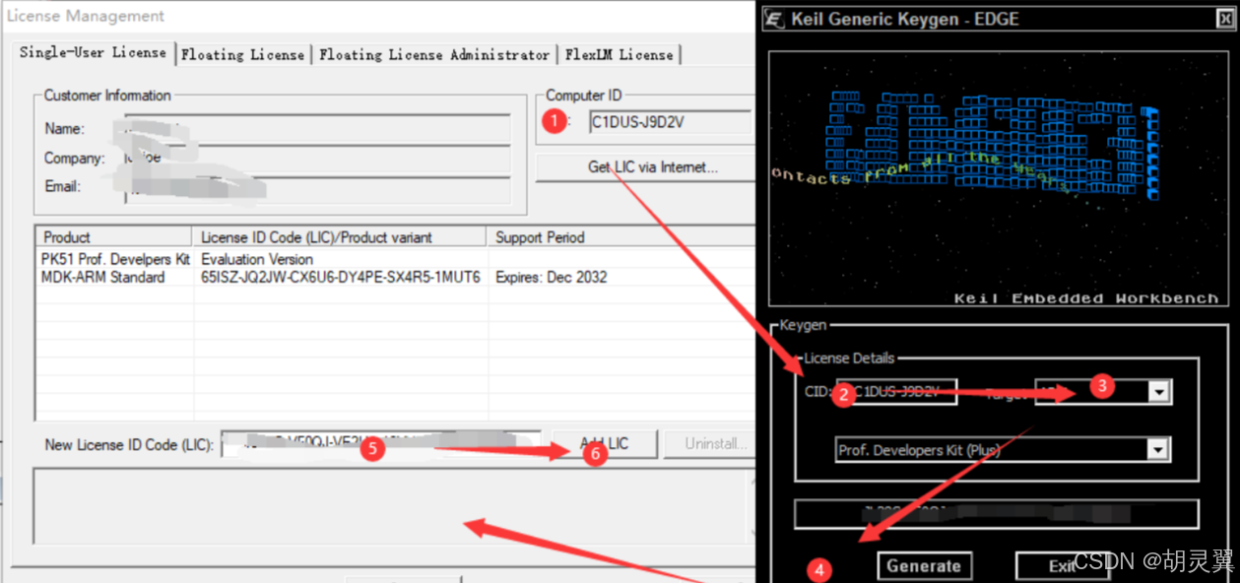Click the Support Period column header
1240x583 pixels.
pos(620,237)
